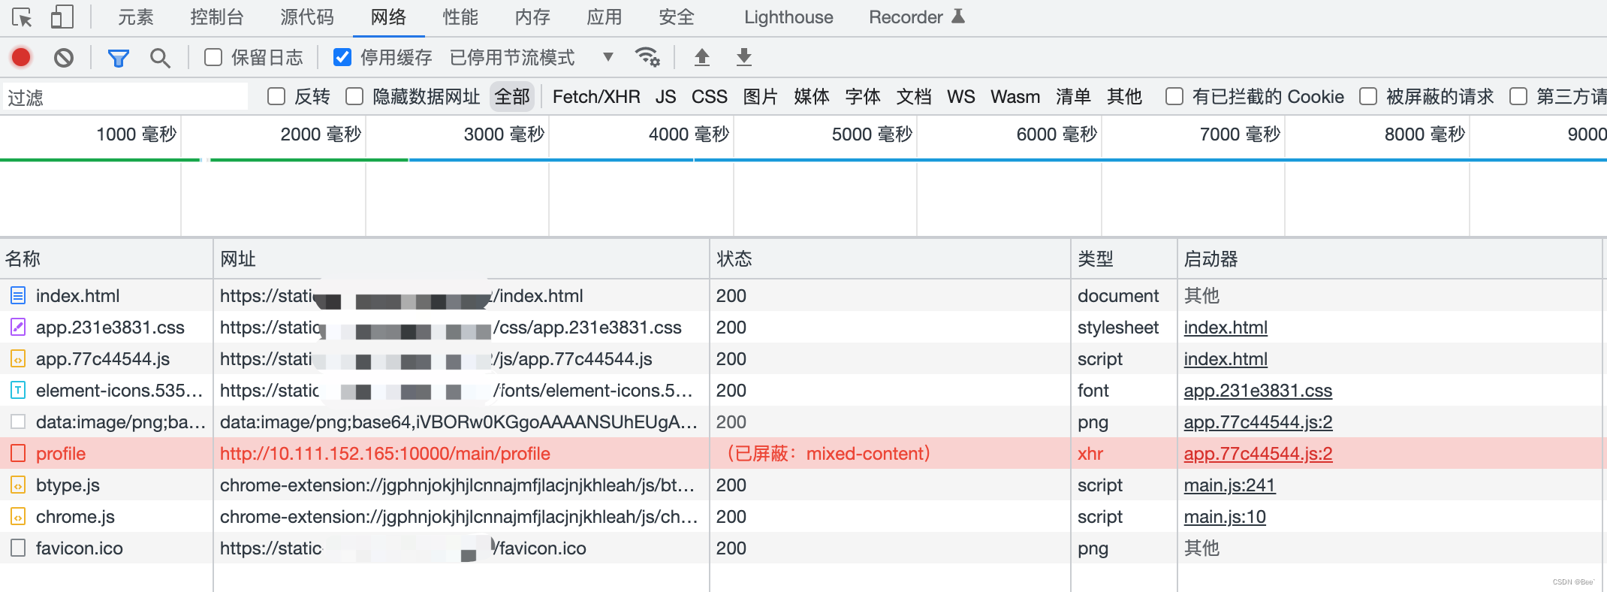The image size is (1607, 592).
Task: Open app.231e3831.css initiator link
Action: pyautogui.click(x=1258, y=390)
